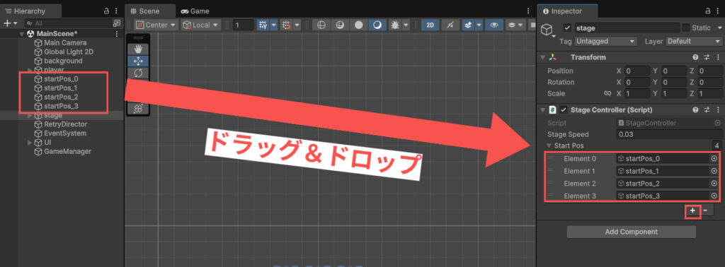Select the Rotate tool
The image size is (725, 267).
point(138,73)
